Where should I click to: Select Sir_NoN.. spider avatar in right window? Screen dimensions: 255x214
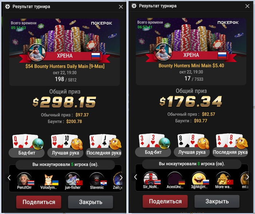tap(151, 179)
